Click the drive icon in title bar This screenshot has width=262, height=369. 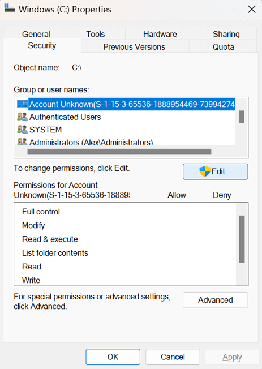[10, 8]
